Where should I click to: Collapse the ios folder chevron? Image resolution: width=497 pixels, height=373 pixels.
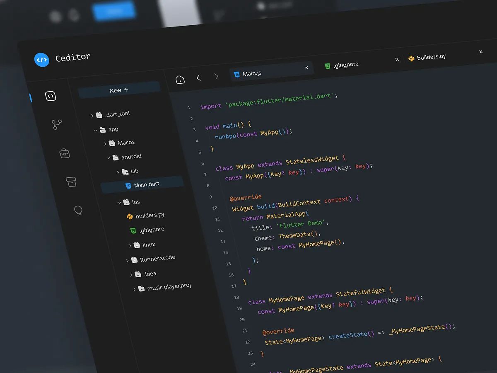119,202
